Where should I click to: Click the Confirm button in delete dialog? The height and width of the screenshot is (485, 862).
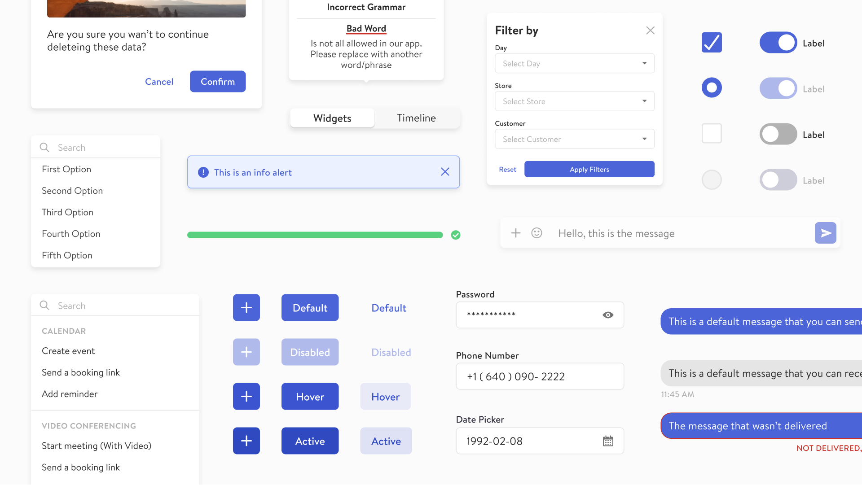tap(217, 81)
